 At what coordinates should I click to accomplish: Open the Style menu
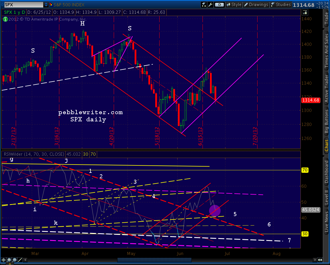point(234,5)
